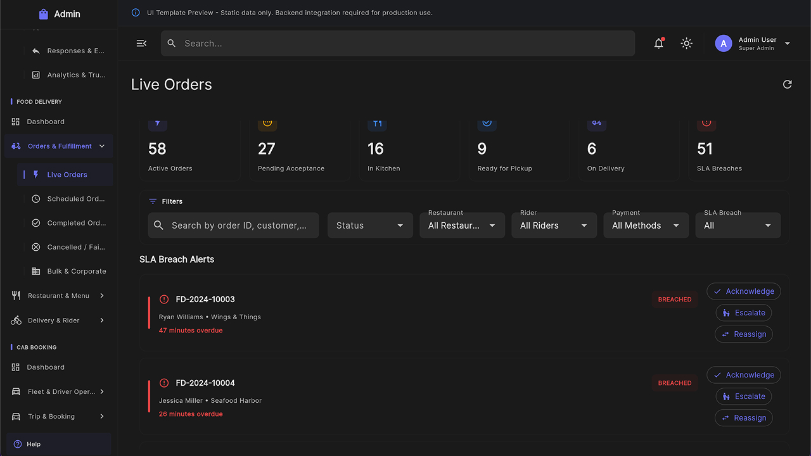This screenshot has height=456, width=811.
Task: Open the Rider filter dropdown
Action: (x=554, y=225)
